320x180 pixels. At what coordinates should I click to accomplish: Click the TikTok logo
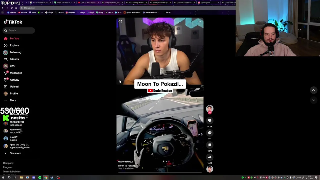tap(13, 22)
